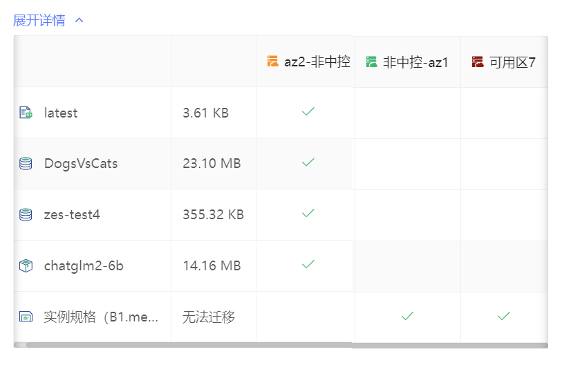This screenshot has height=365, width=562.
Task: Click the red 可用区7 zone icon
Action: click(478, 62)
